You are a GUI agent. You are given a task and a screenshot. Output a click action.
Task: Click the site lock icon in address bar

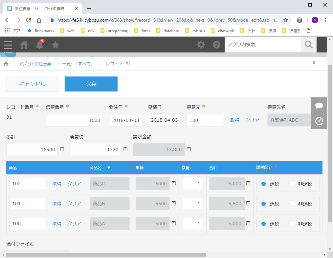52,20
